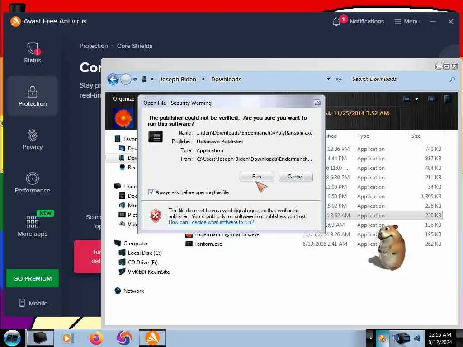Select Downloads in address path
This screenshot has width=463, height=347.
coord(226,79)
